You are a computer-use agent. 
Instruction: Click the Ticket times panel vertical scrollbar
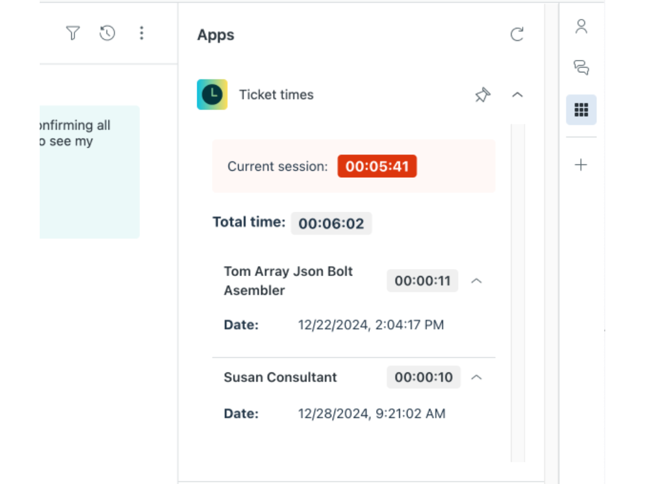point(517,290)
